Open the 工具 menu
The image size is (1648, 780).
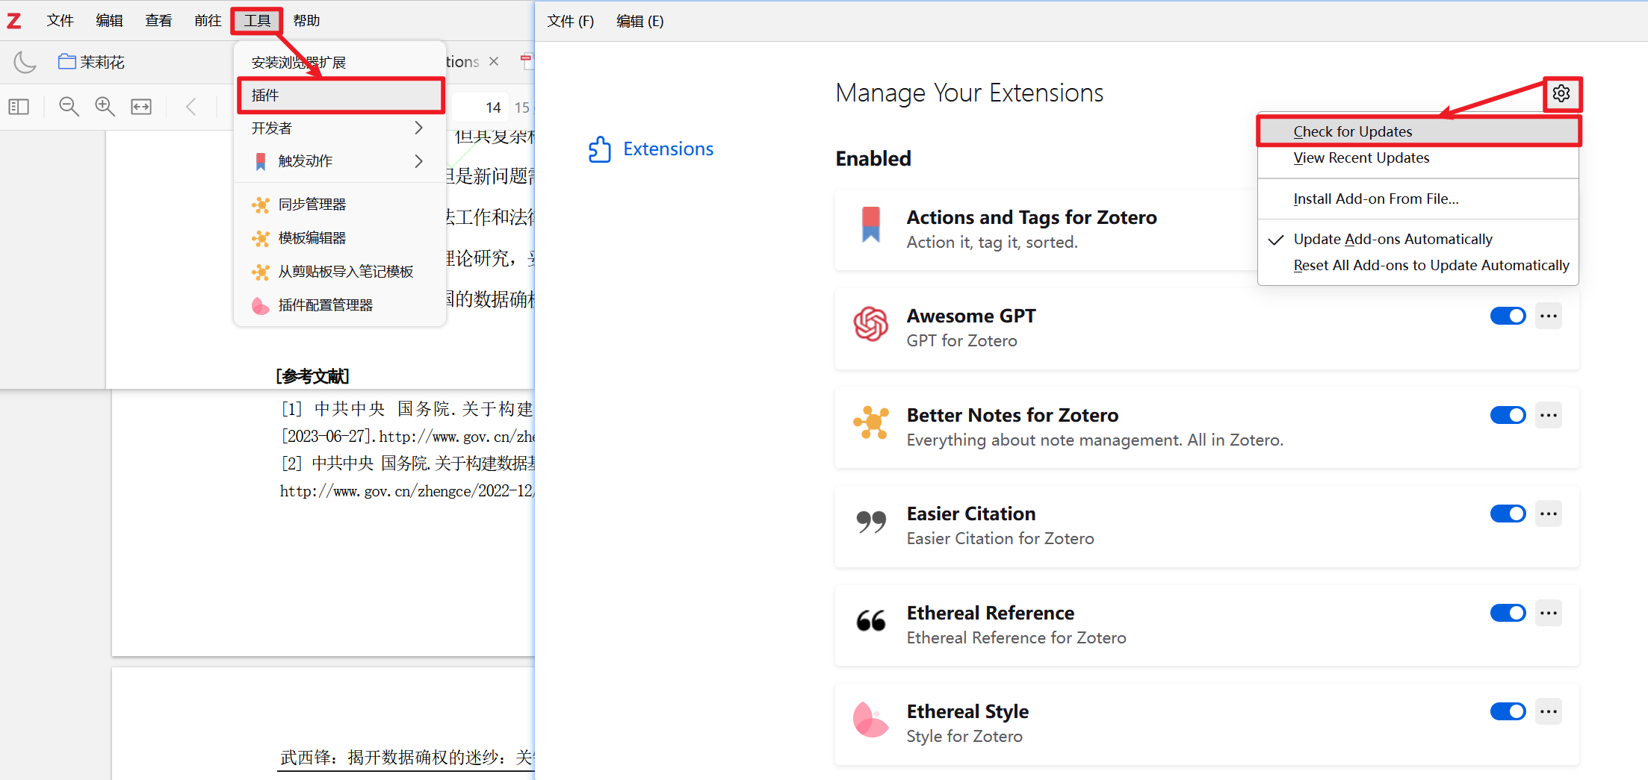(x=257, y=21)
